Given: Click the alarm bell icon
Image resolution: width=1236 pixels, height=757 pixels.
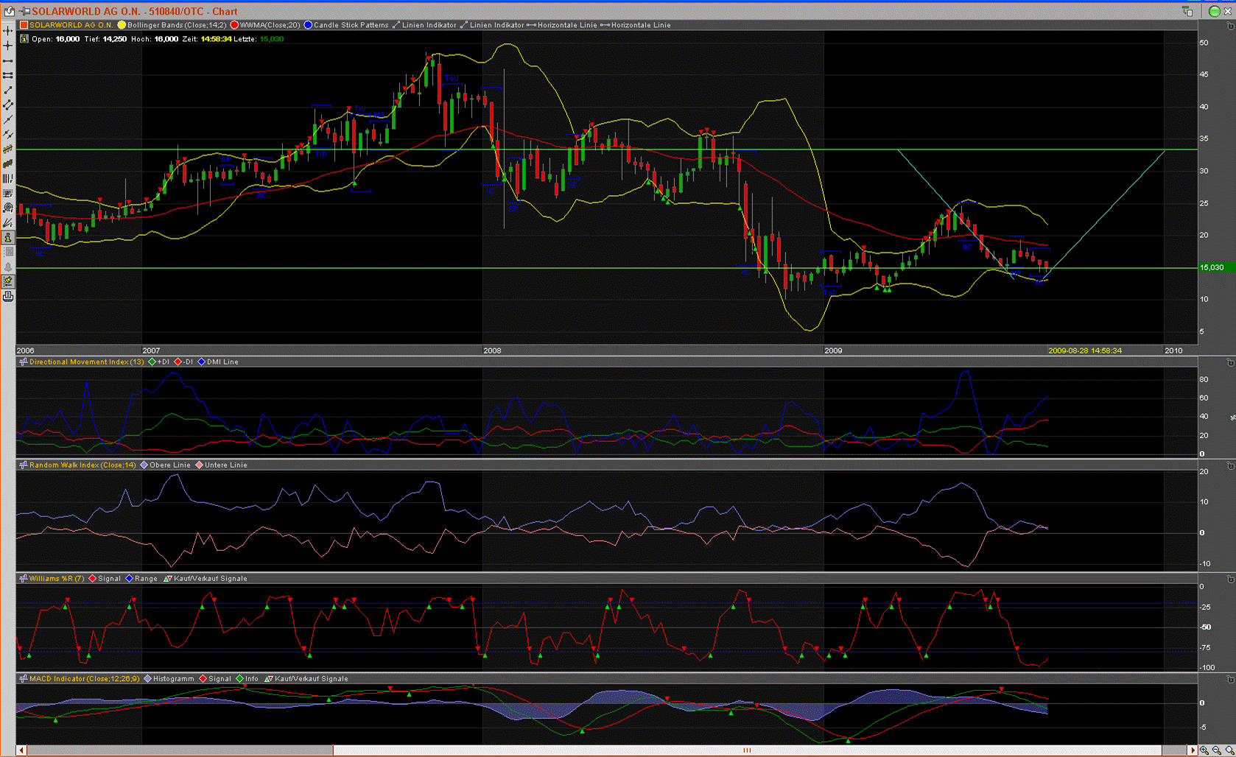Looking at the screenshot, I should tap(8, 267).
